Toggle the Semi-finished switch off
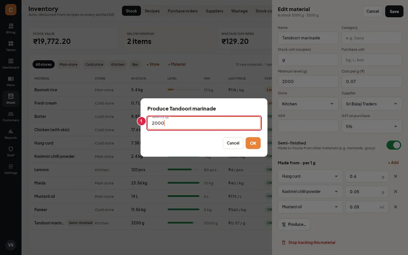The width and height of the screenshot is (408, 255). coord(394,145)
